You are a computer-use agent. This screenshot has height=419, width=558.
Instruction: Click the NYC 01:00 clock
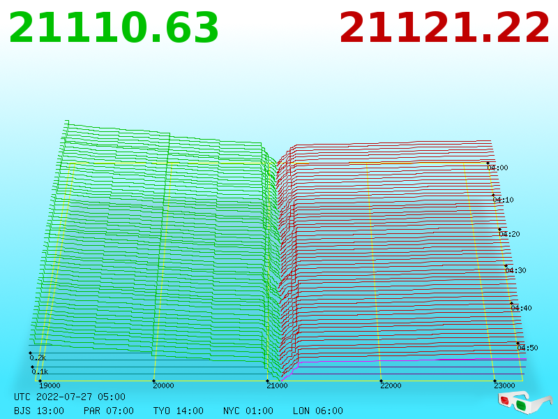tap(248, 411)
